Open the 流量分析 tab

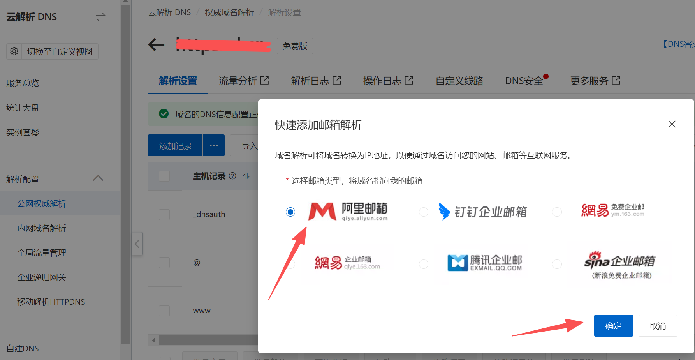point(244,81)
